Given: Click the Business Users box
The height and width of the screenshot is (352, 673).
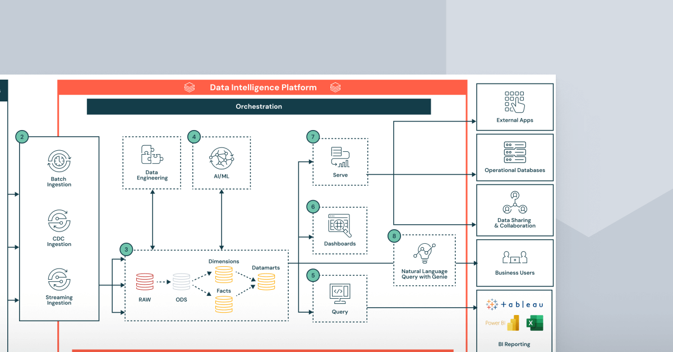Looking at the screenshot, I should pyautogui.click(x=514, y=262).
